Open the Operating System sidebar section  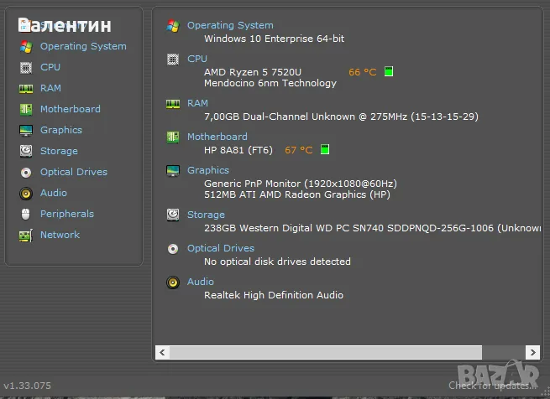[x=83, y=46]
